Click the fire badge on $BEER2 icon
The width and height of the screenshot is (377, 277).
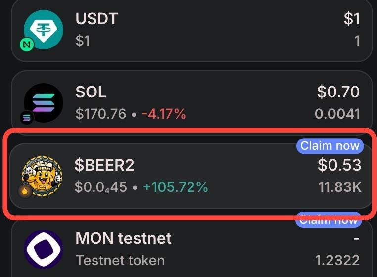click(x=25, y=191)
